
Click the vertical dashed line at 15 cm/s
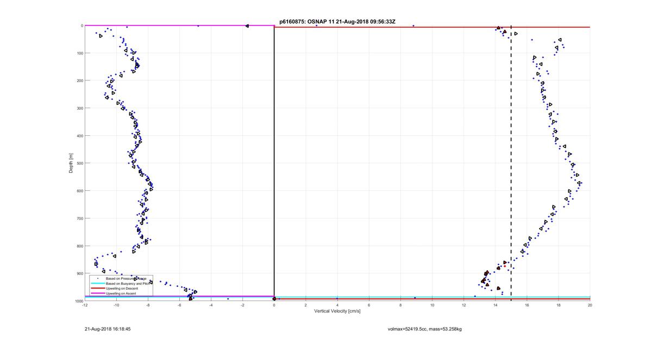(511, 163)
